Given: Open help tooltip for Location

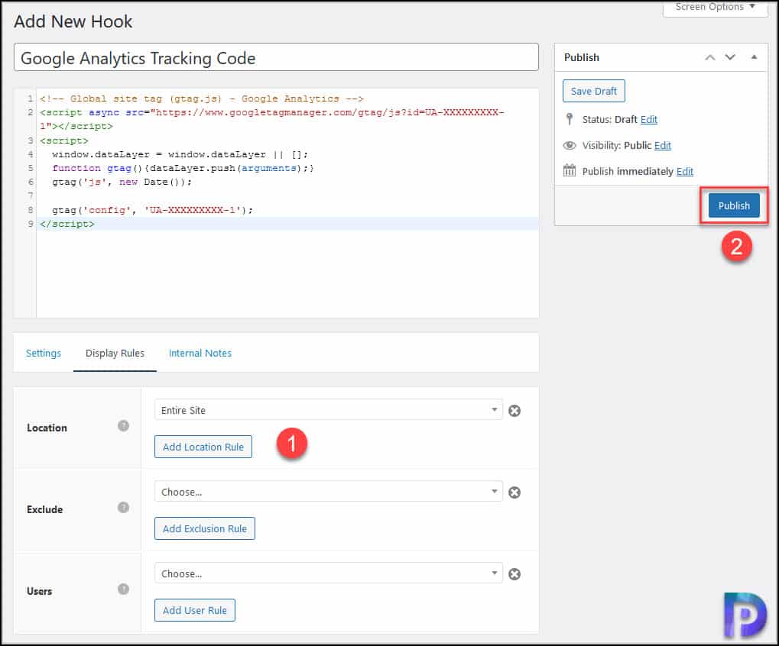Looking at the screenshot, I should (x=123, y=426).
